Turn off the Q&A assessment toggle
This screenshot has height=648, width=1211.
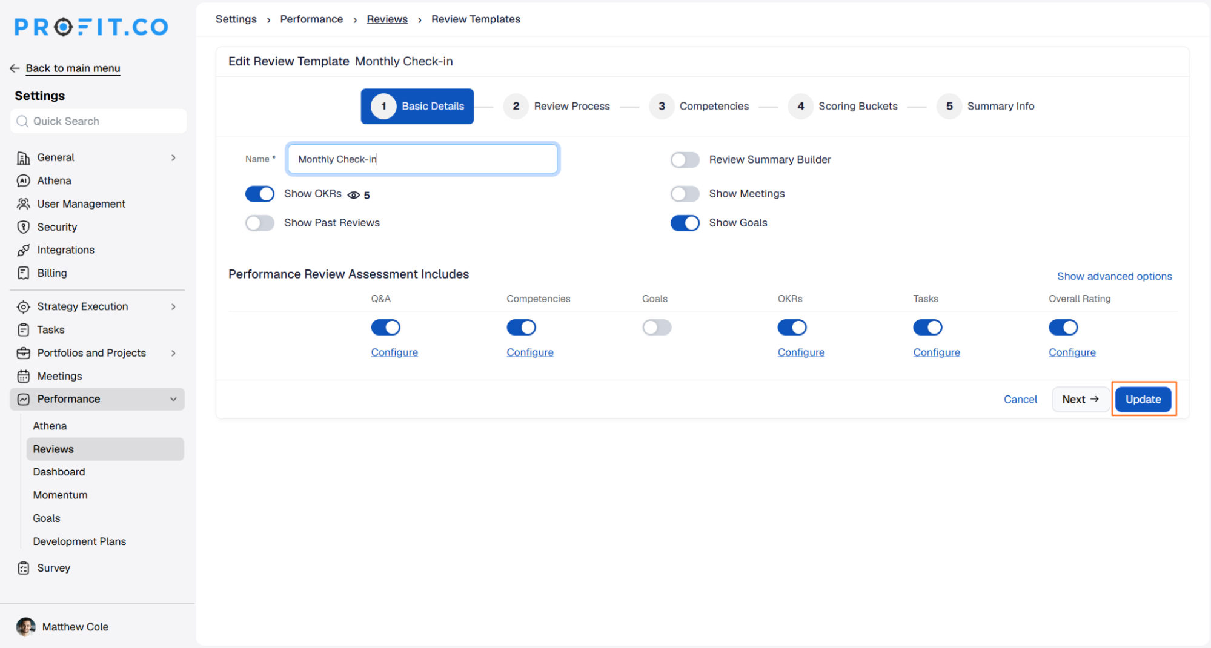[386, 328]
